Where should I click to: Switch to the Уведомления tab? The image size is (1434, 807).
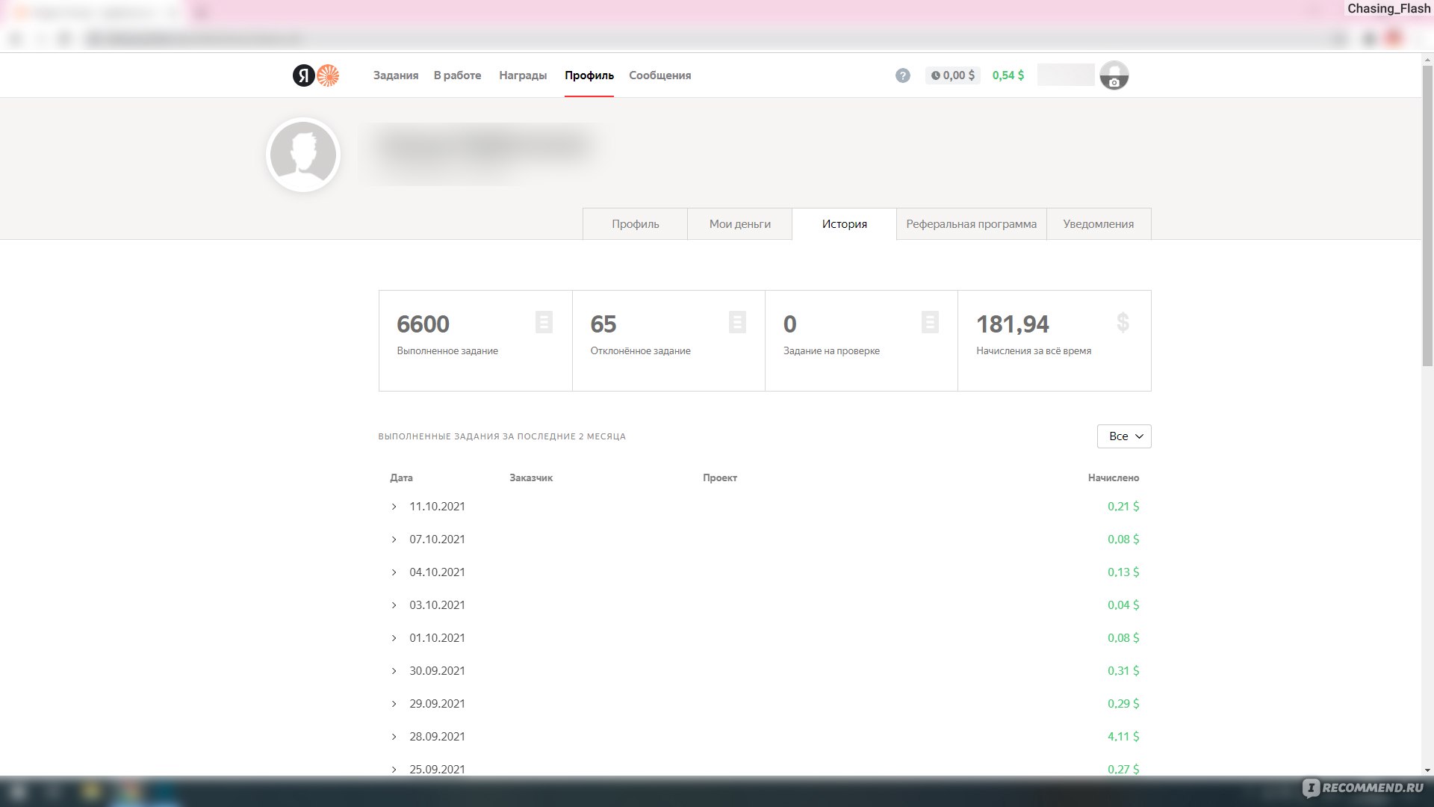tap(1099, 224)
